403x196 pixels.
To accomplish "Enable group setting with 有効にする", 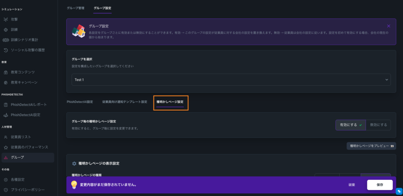I will pos(351,125).
